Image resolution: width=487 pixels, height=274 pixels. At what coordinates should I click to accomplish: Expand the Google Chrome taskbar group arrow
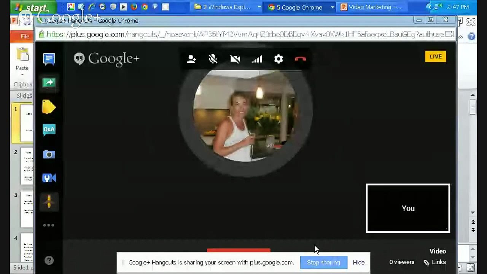click(x=333, y=7)
